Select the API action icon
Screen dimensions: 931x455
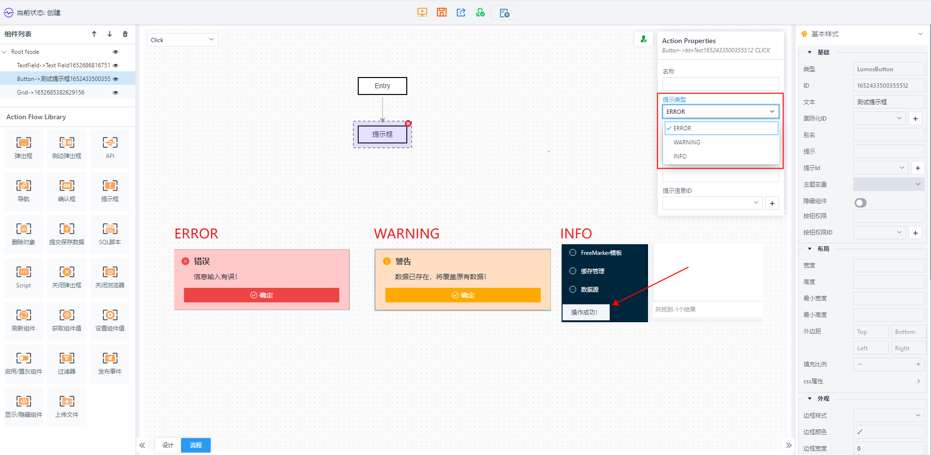[110, 142]
